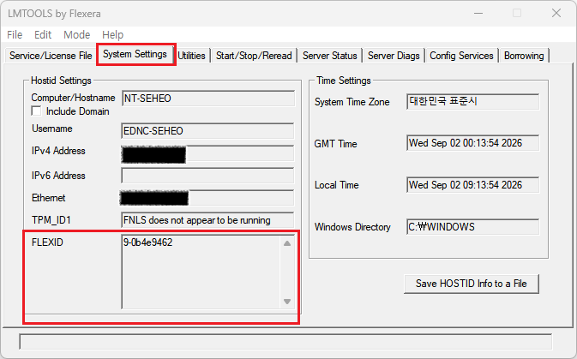
Task: Go to the Borrowing tab
Action: (524, 56)
